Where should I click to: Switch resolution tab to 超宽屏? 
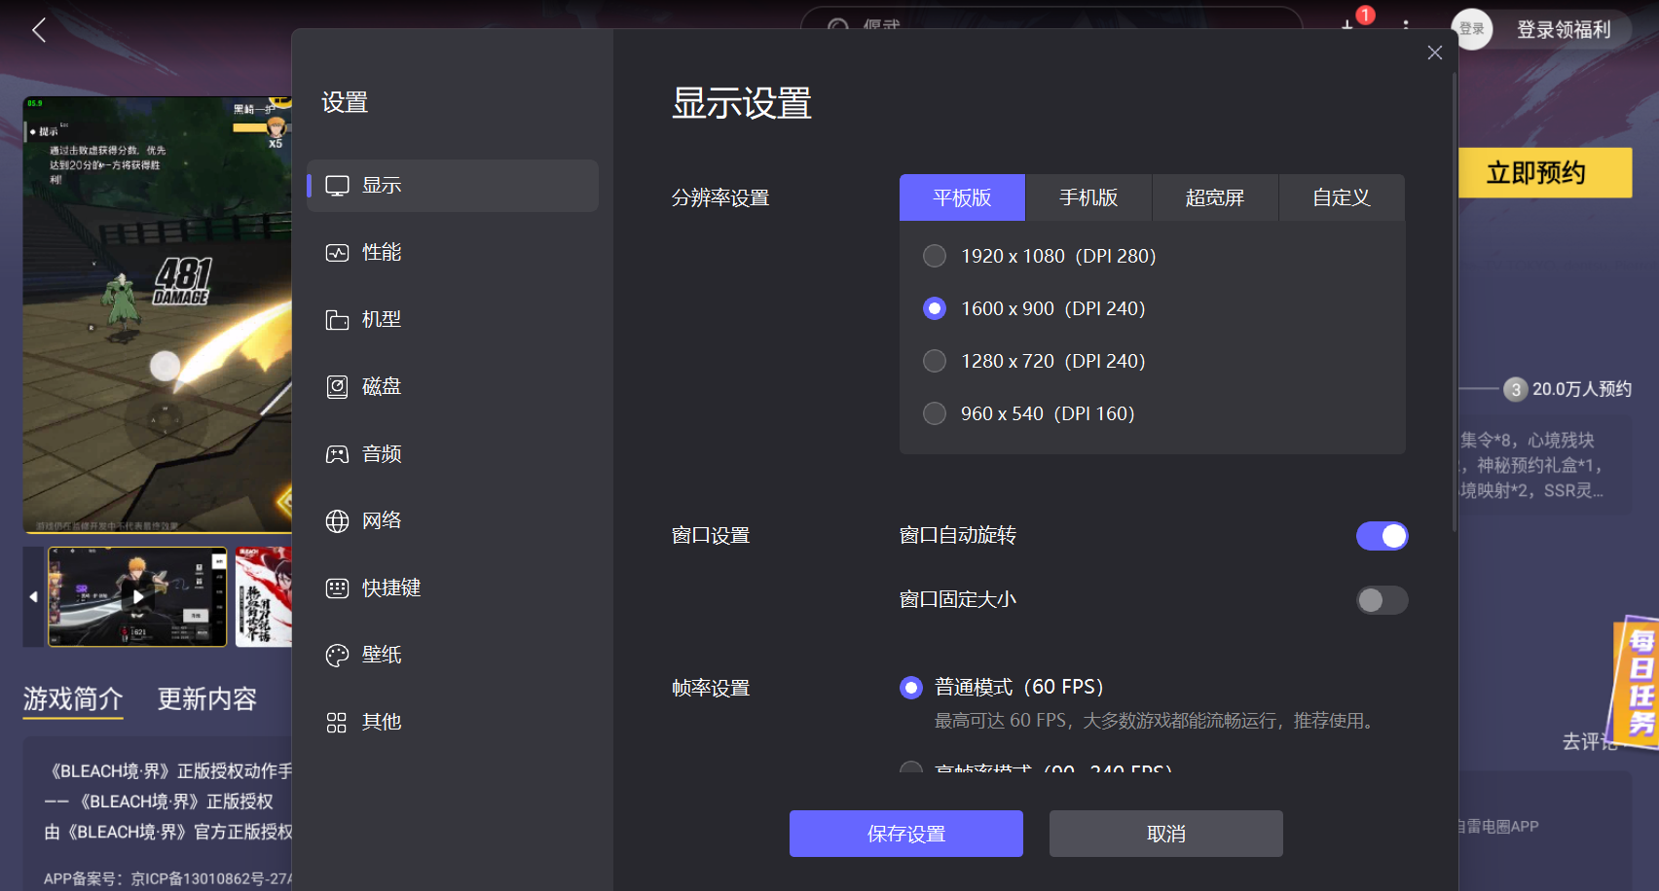(x=1215, y=197)
